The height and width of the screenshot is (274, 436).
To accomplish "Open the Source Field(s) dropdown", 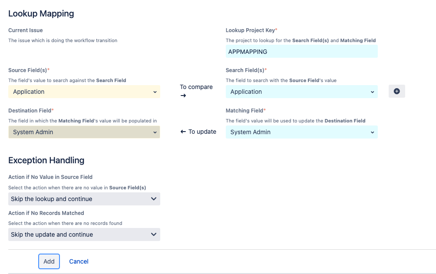I will coord(84,92).
